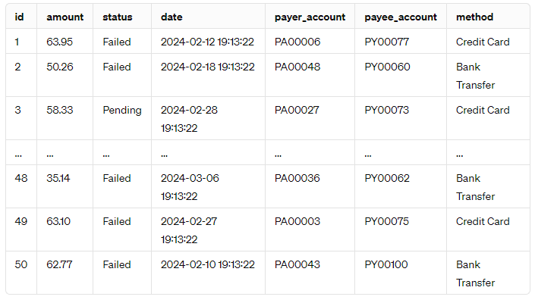Select amount cell 50.26
Screen dimensions: 535x303
click(60, 67)
